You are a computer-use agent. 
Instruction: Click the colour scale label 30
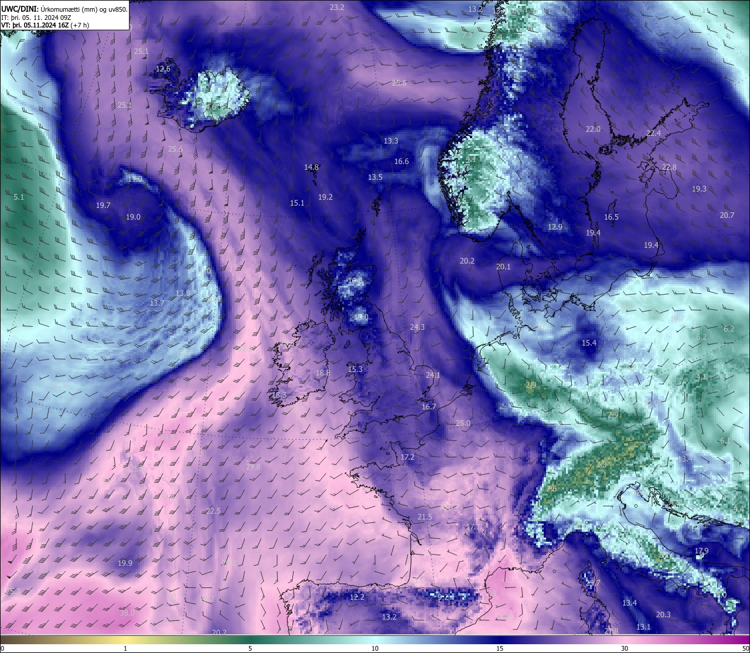[625, 648]
